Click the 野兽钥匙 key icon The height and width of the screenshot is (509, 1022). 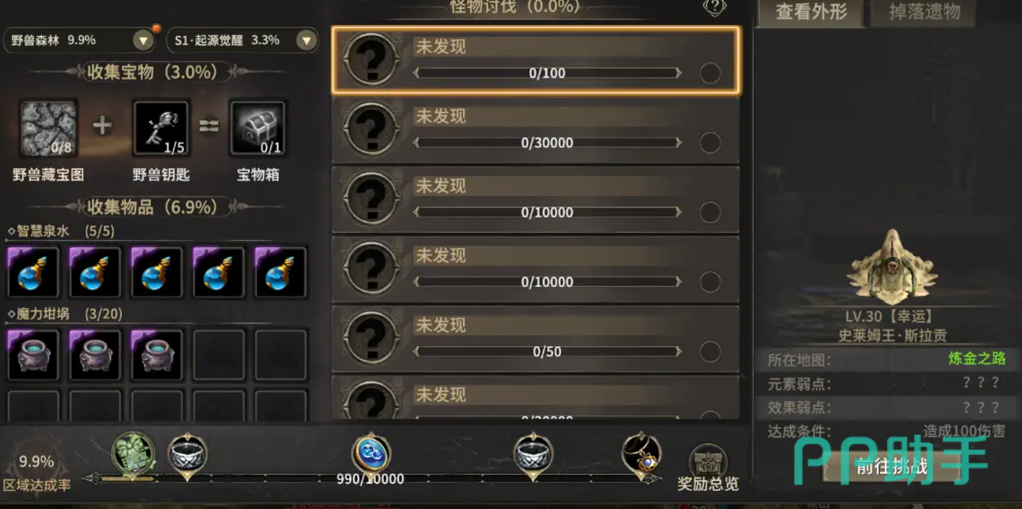pyautogui.click(x=162, y=128)
